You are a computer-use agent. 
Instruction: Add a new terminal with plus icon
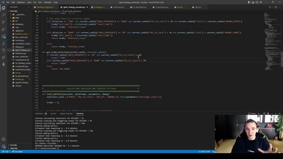258,114
